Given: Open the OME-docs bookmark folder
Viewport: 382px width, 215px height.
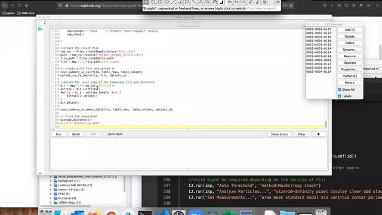Looking at the screenshot, I should coord(26,13).
